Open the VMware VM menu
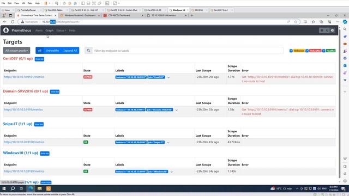The image size is (349, 196). (23, 3)
